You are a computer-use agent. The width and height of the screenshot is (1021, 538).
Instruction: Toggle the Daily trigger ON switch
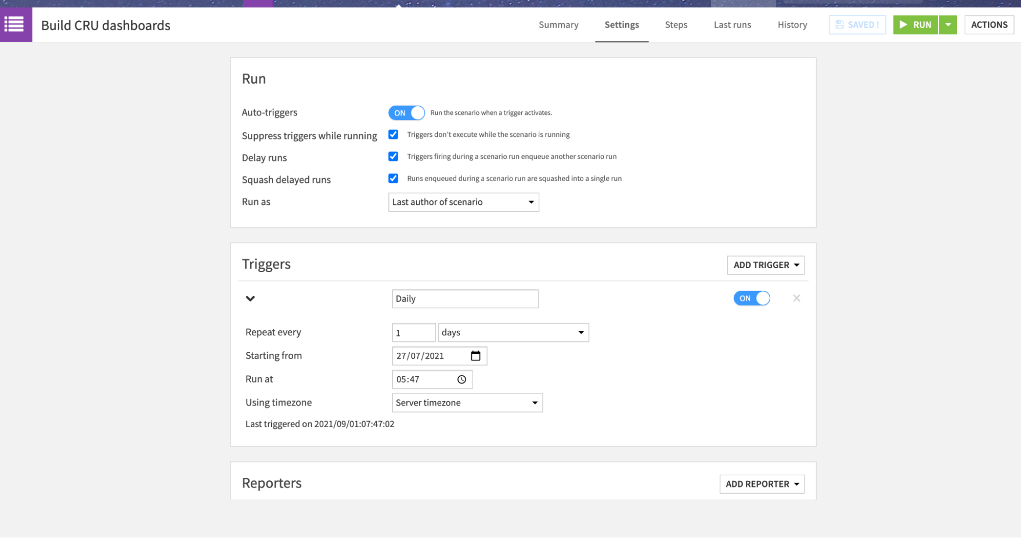752,298
